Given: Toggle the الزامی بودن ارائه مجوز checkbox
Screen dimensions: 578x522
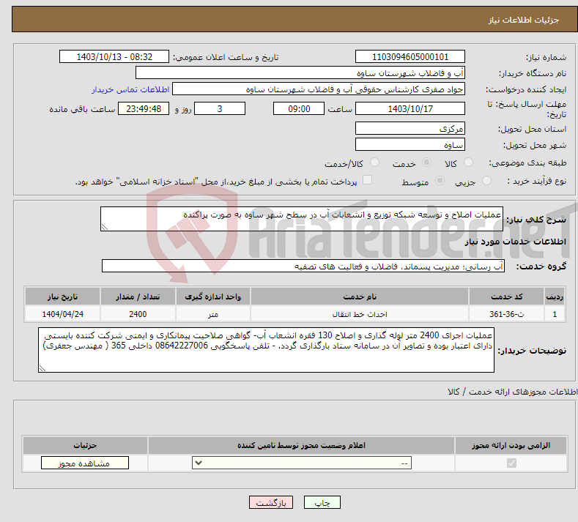Looking at the screenshot, I should (x=511, y=463).
